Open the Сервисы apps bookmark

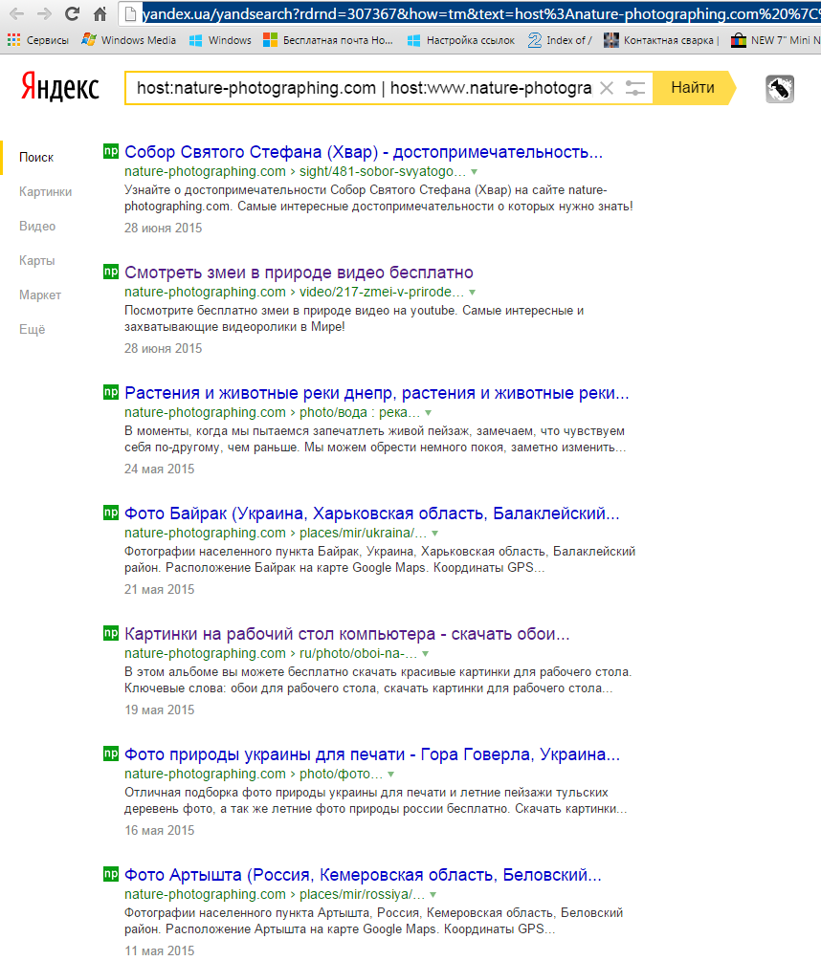(38, 40)
